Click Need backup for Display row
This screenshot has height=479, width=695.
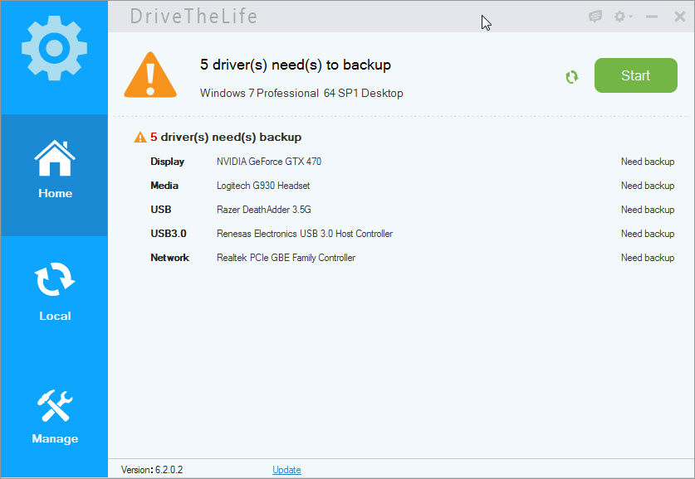pyautogui.click(x=648, y=162)
